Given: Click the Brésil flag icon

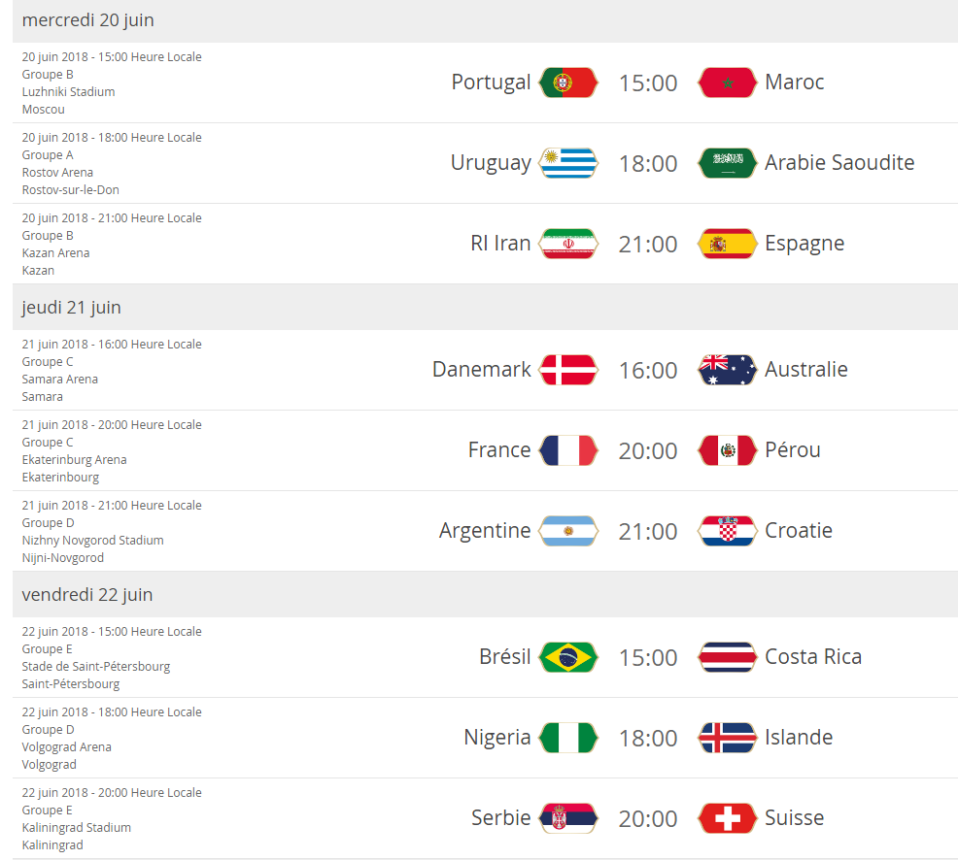Looking at the screenshot, I should pyautogui.click(x=568, y=657).
